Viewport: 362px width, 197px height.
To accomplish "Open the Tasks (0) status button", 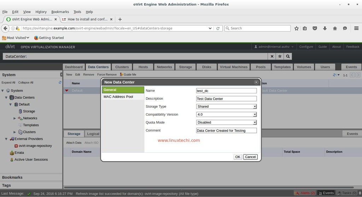I will click(x=347, y=193).
